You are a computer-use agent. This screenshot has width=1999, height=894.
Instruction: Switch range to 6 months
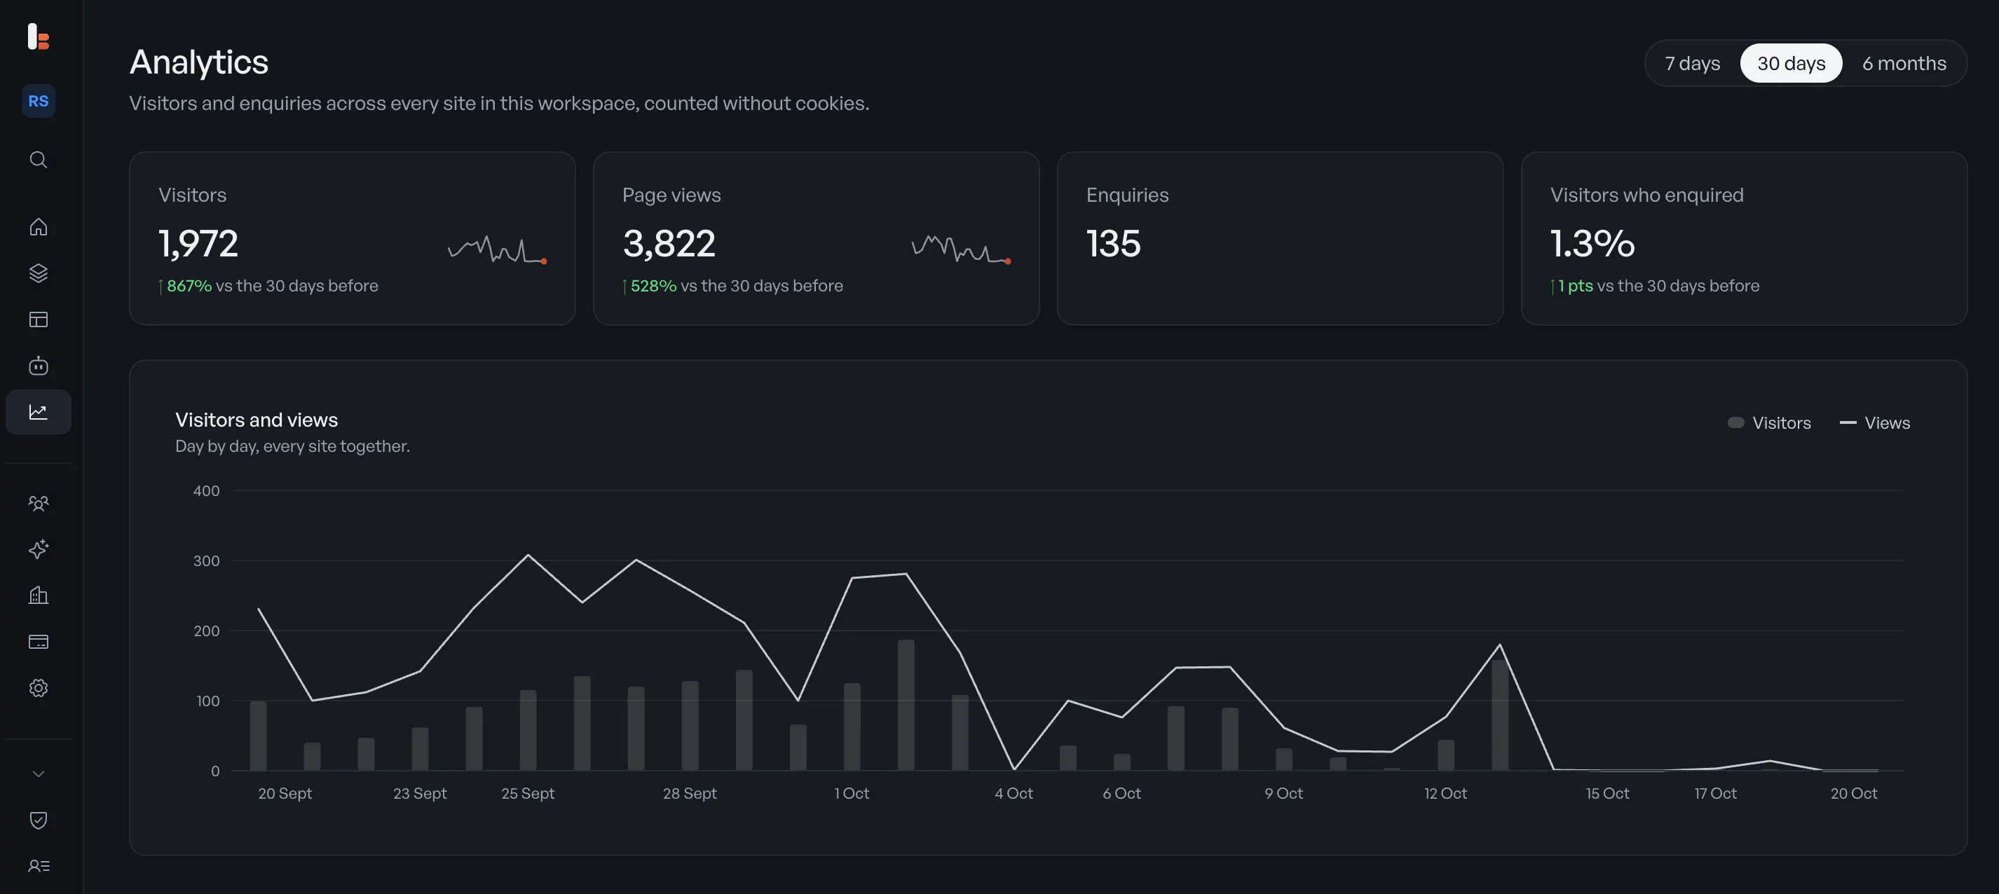[x=1904, y=64]
